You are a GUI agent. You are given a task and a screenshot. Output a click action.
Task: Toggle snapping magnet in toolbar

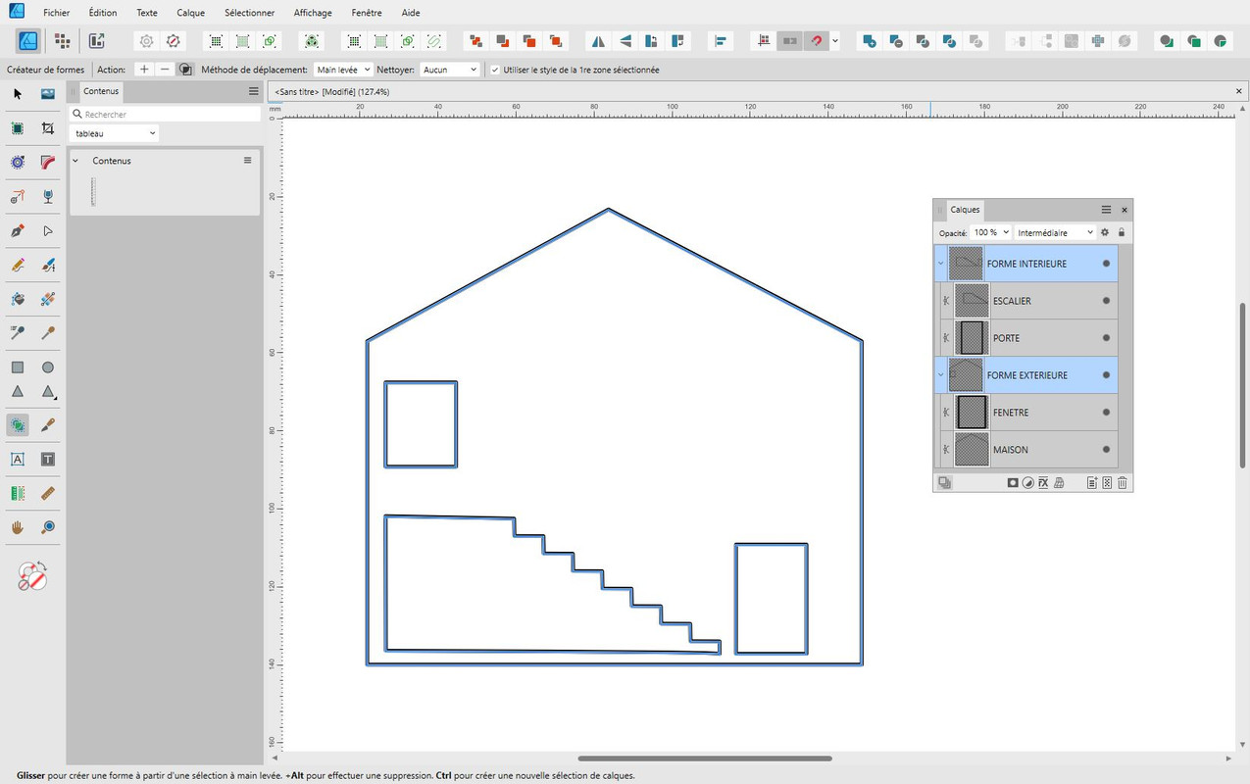click(816, 41)
